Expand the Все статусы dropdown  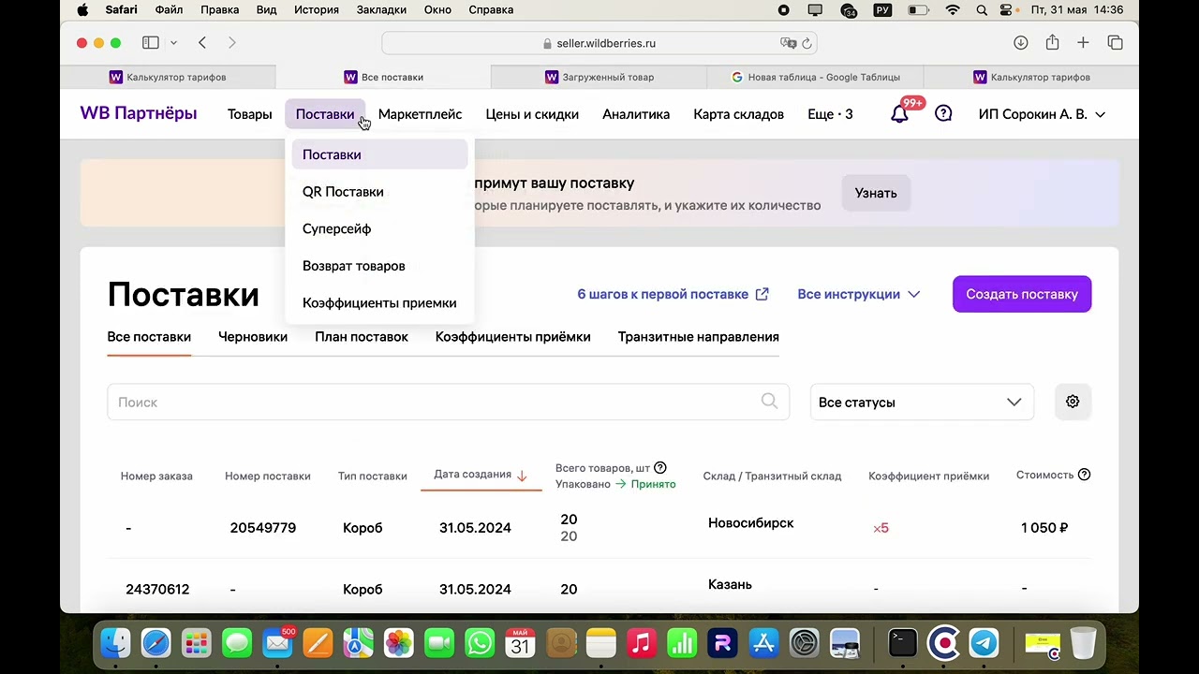point(922,402)
